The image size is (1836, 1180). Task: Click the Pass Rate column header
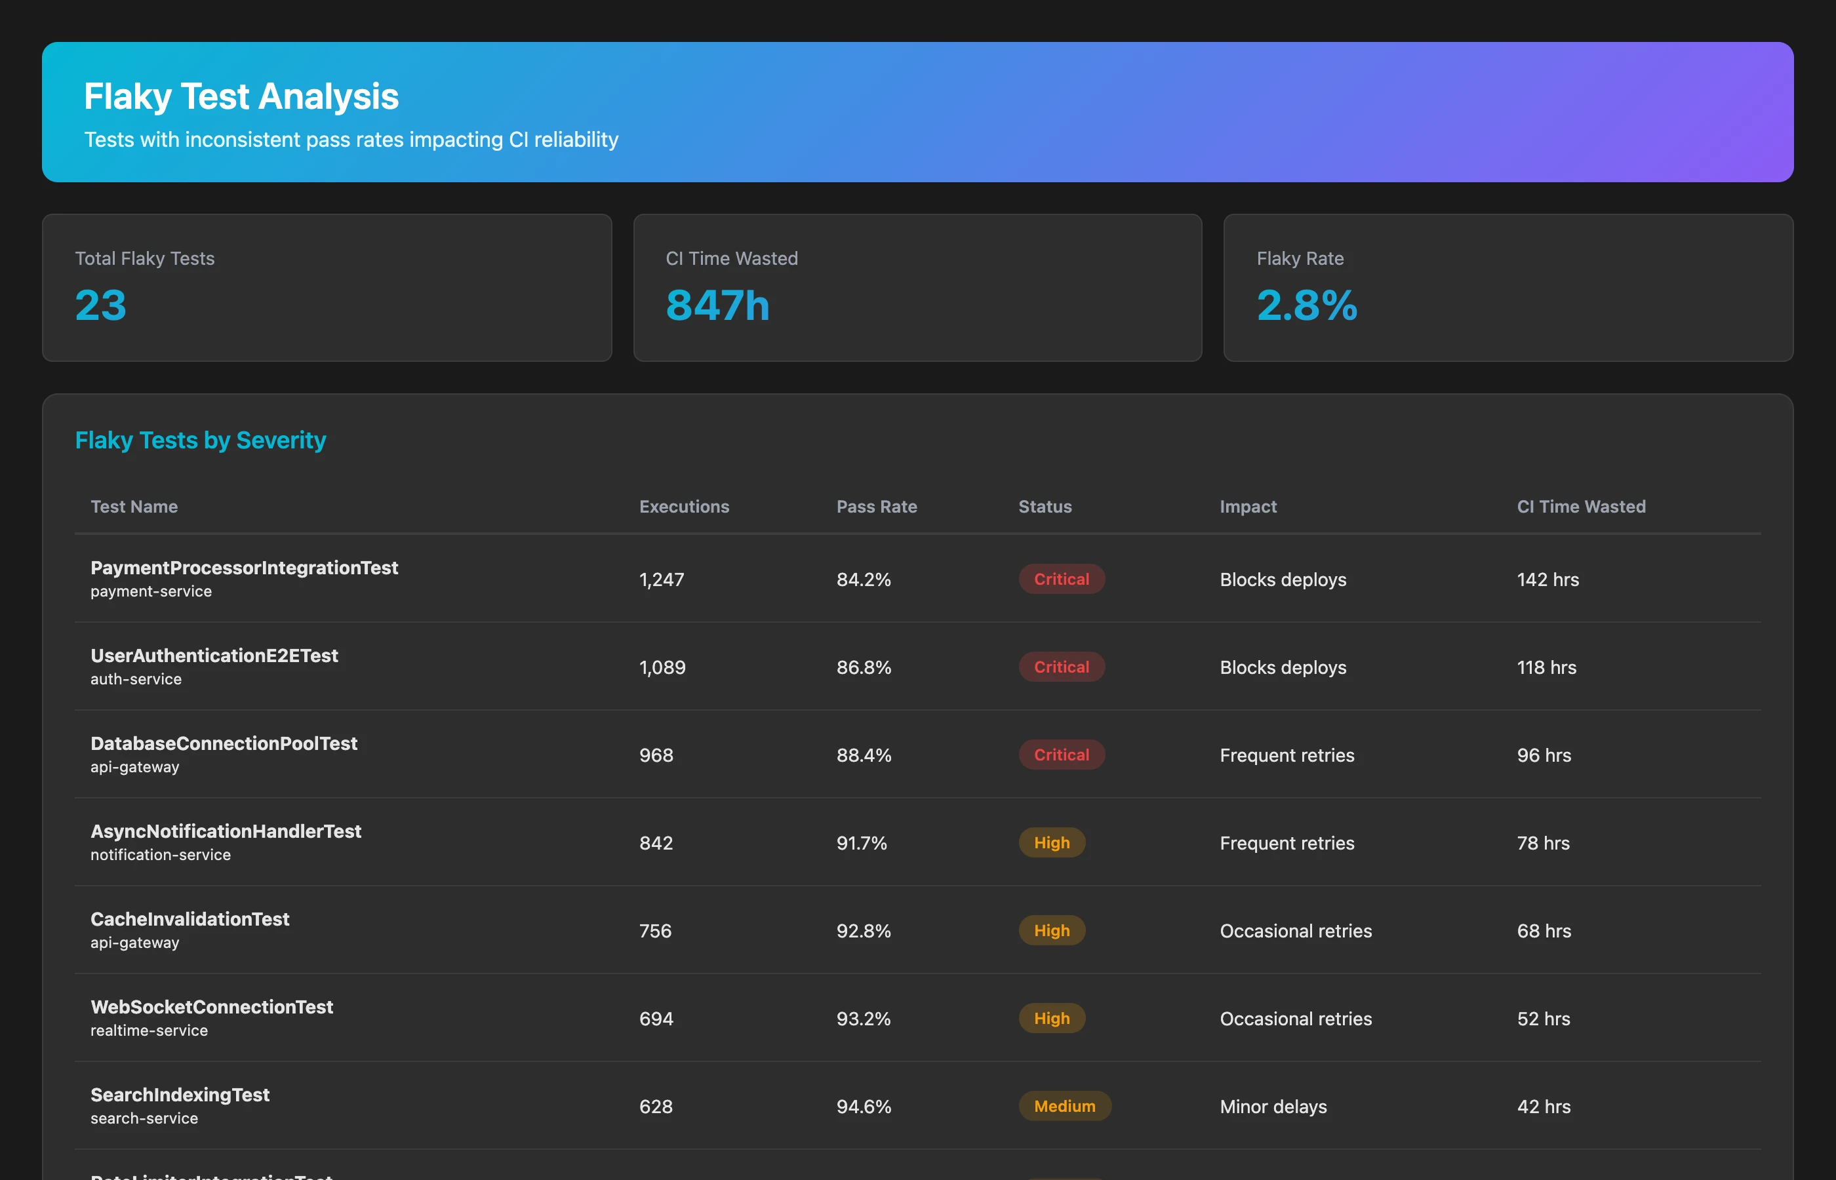[x=877, y=507]
